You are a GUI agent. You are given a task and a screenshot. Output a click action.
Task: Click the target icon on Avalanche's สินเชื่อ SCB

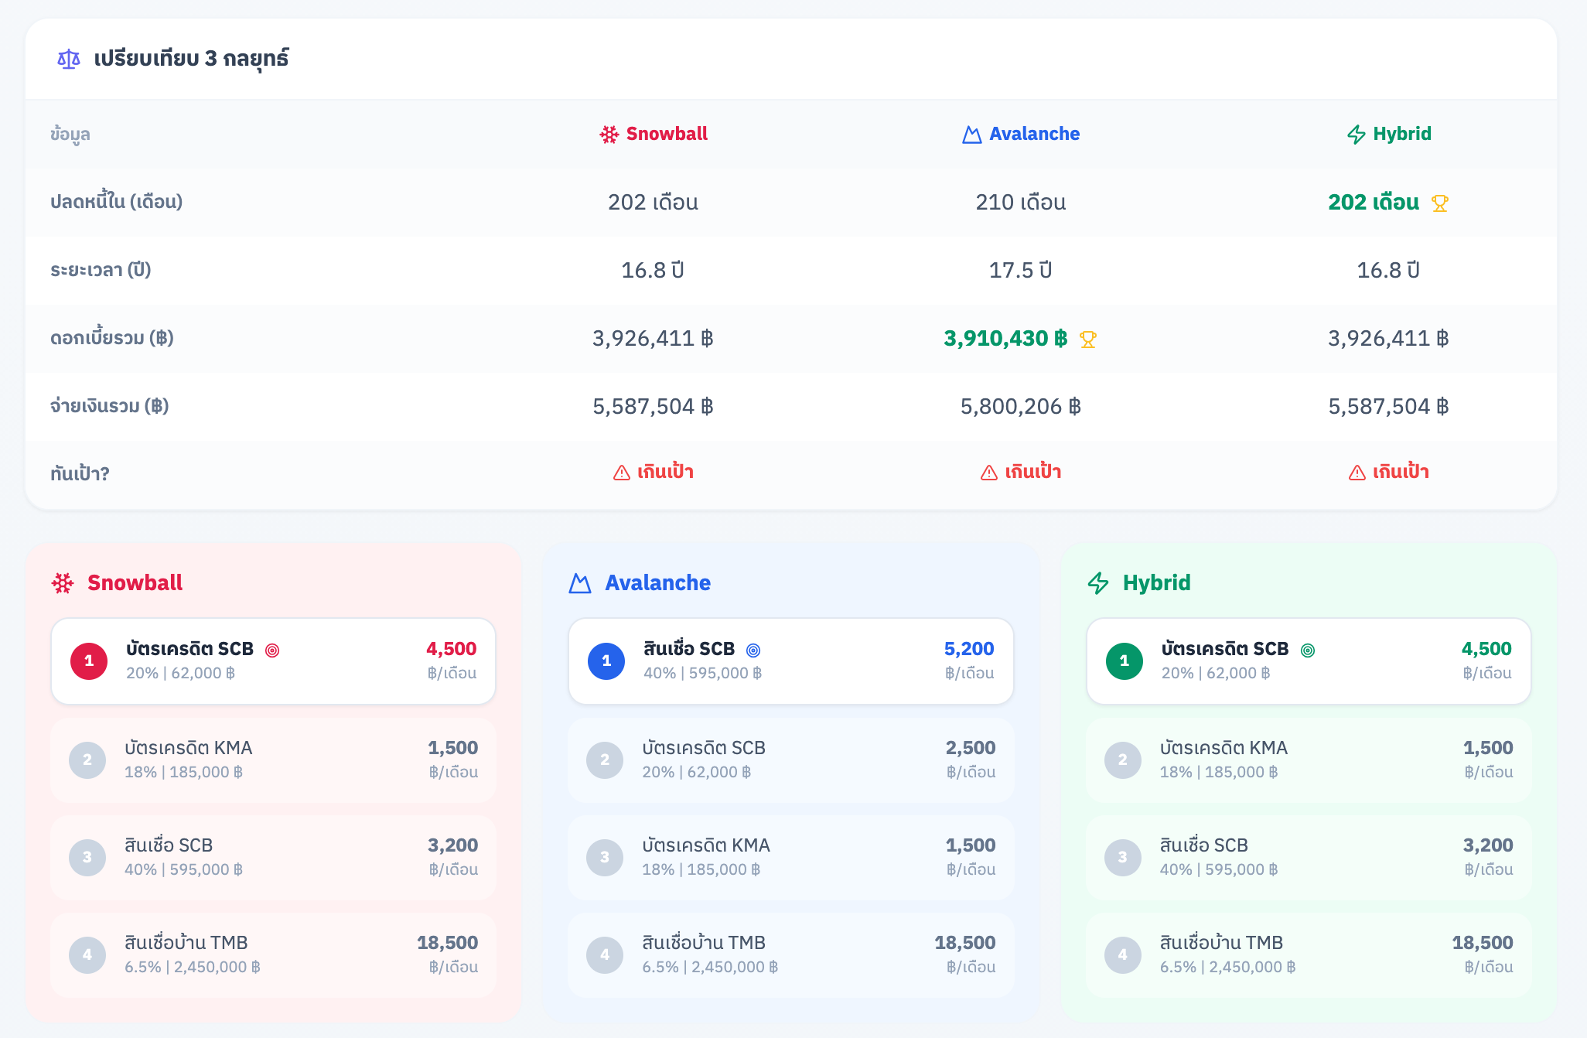pos(753,650)
